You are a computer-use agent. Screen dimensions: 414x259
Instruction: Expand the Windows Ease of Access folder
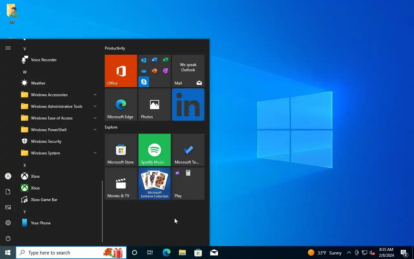(x=60, y=118)
